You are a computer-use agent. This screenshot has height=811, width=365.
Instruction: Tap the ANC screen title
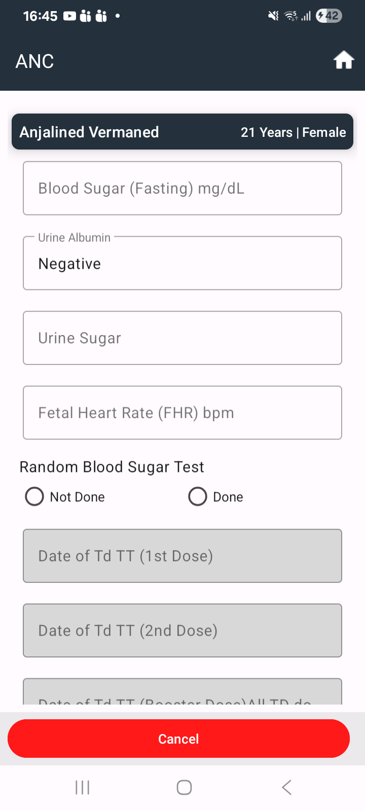pos(34,61)
